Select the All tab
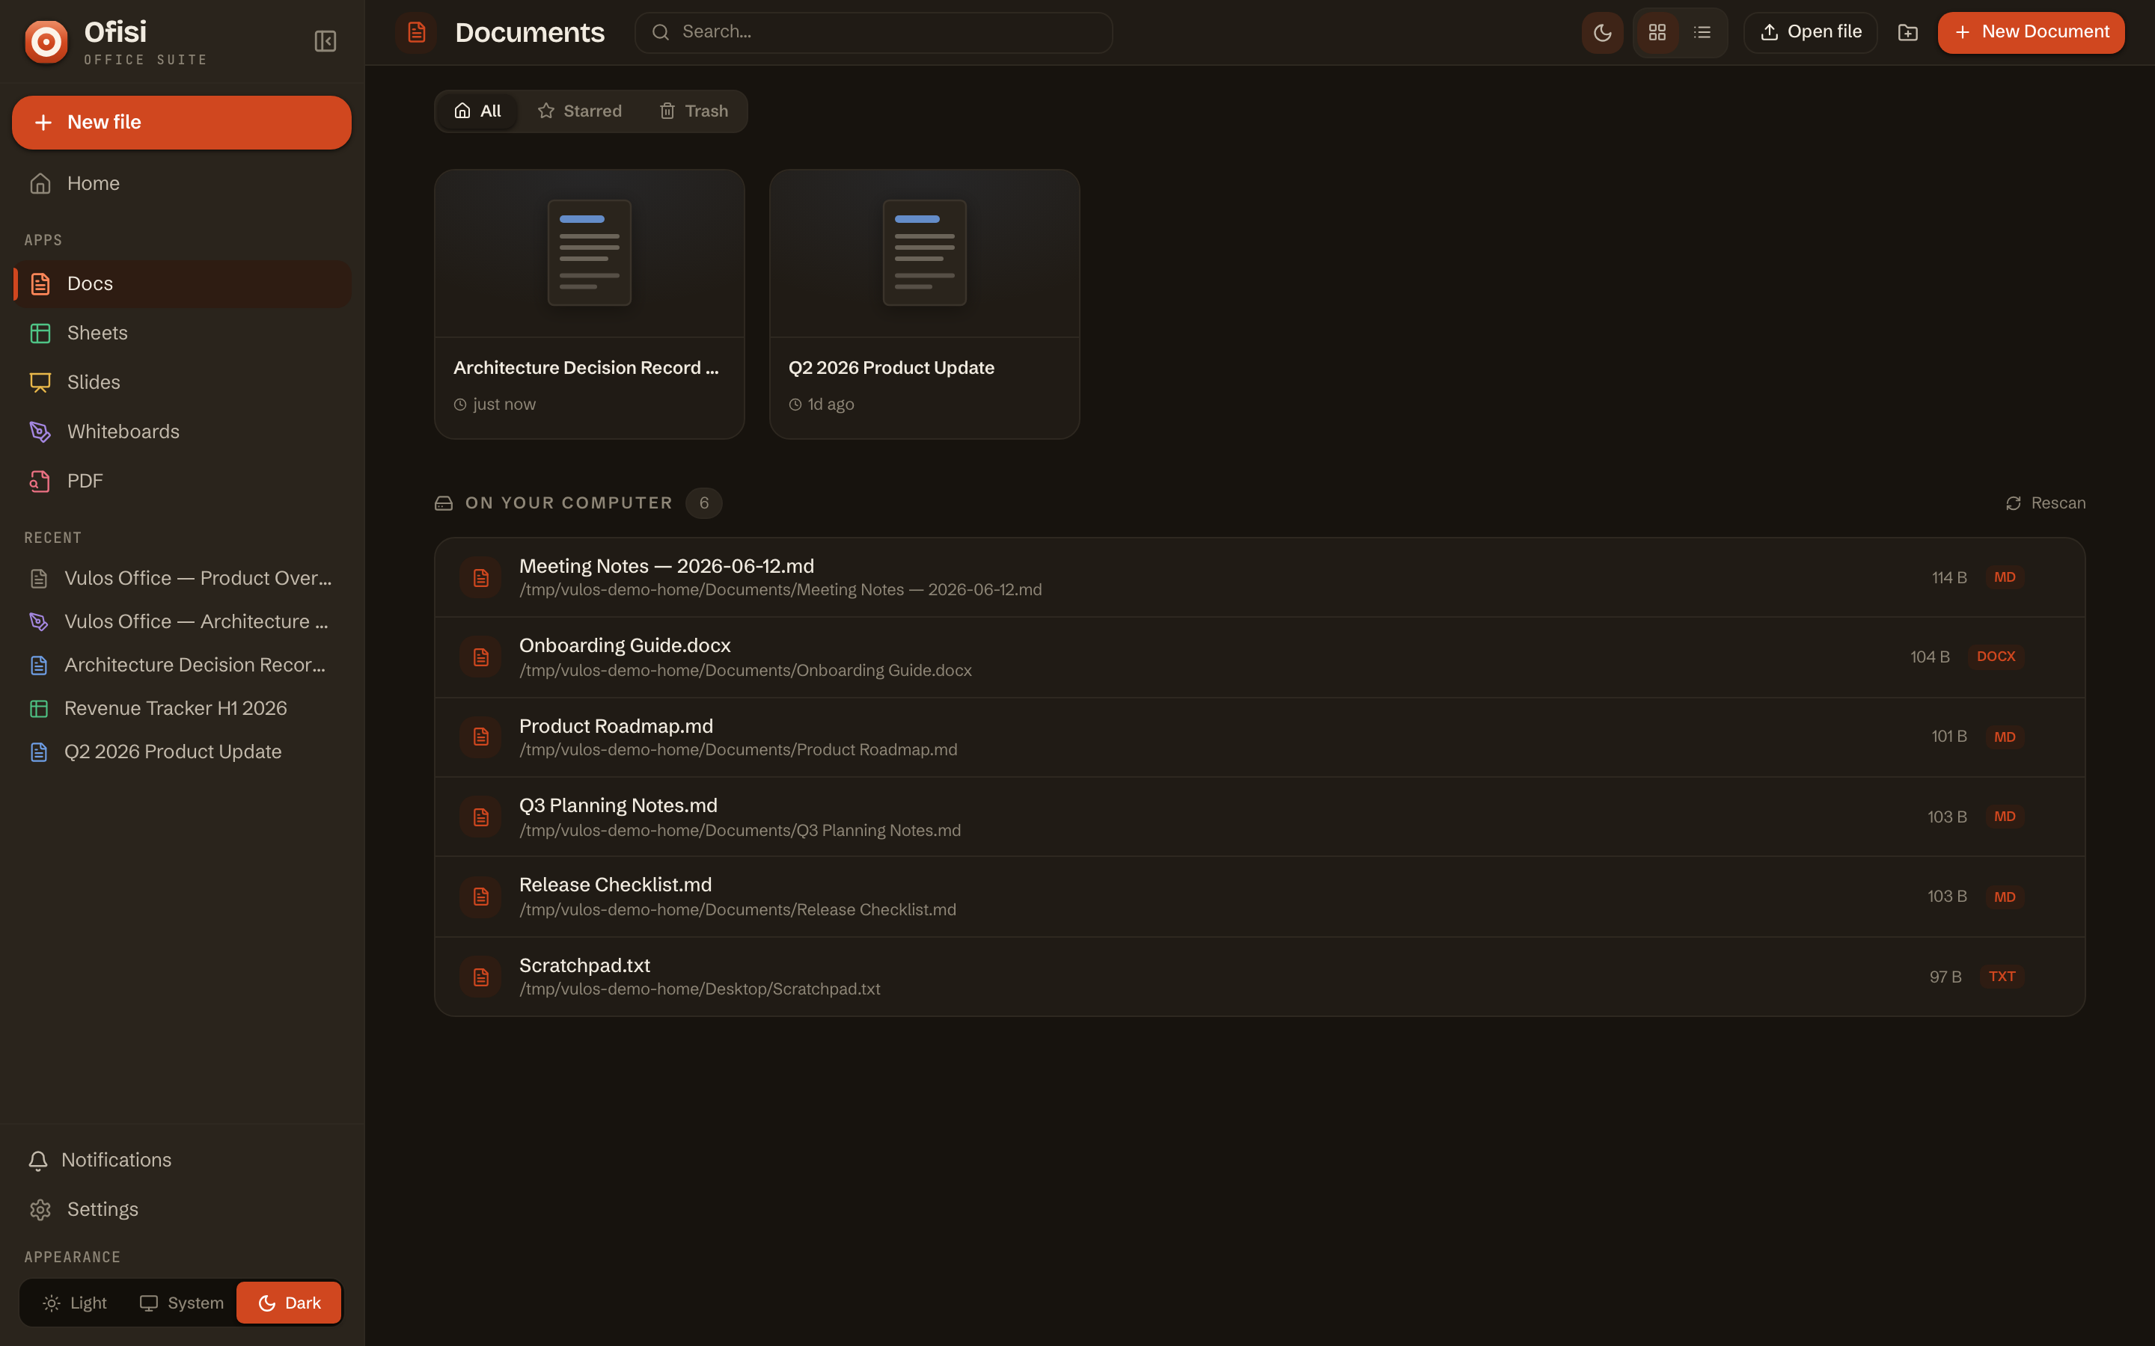This screenshot has height=1346, width=2155. point(477,111)
